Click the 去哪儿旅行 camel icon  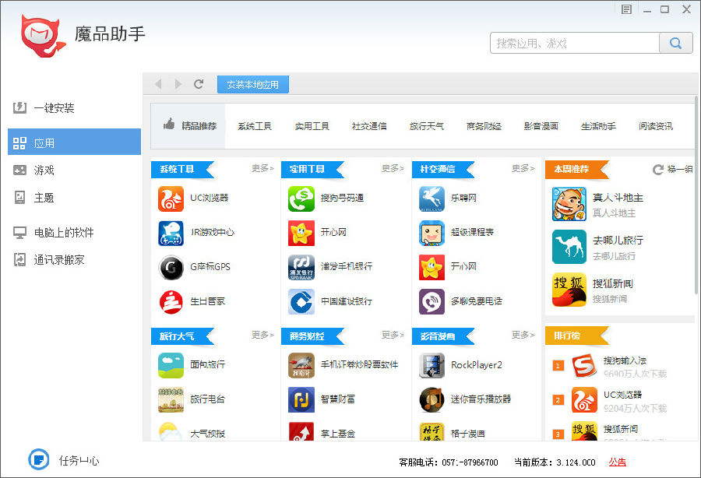[x=569, y=247]
